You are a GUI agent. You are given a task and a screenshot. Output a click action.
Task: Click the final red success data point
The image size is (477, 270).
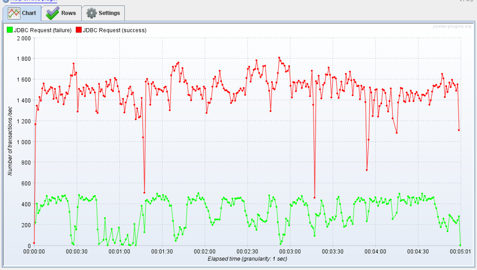coord(459,130)
